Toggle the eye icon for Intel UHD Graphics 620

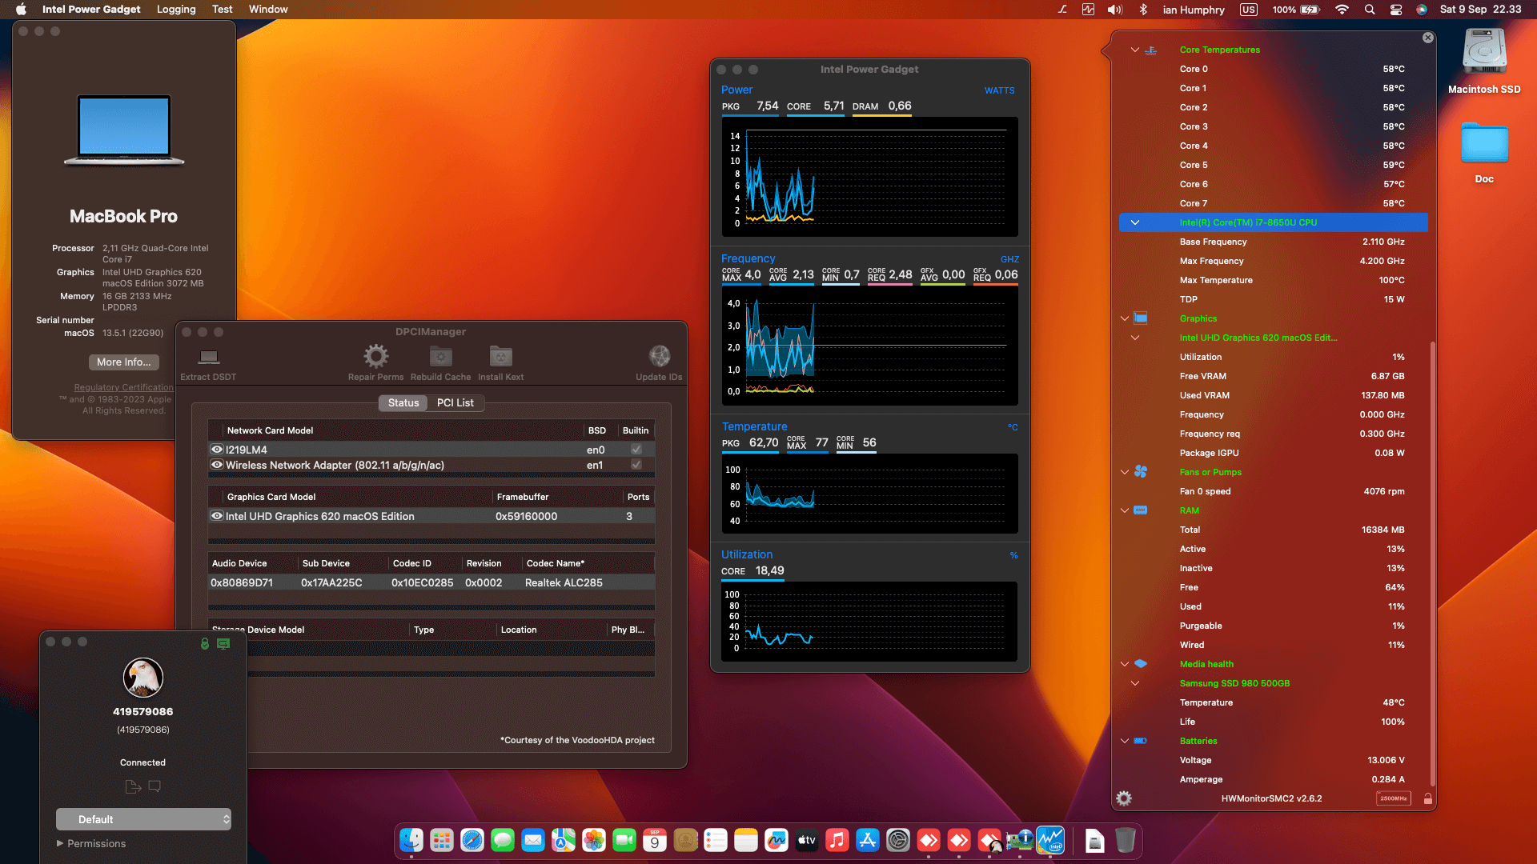tap(217, 516)
